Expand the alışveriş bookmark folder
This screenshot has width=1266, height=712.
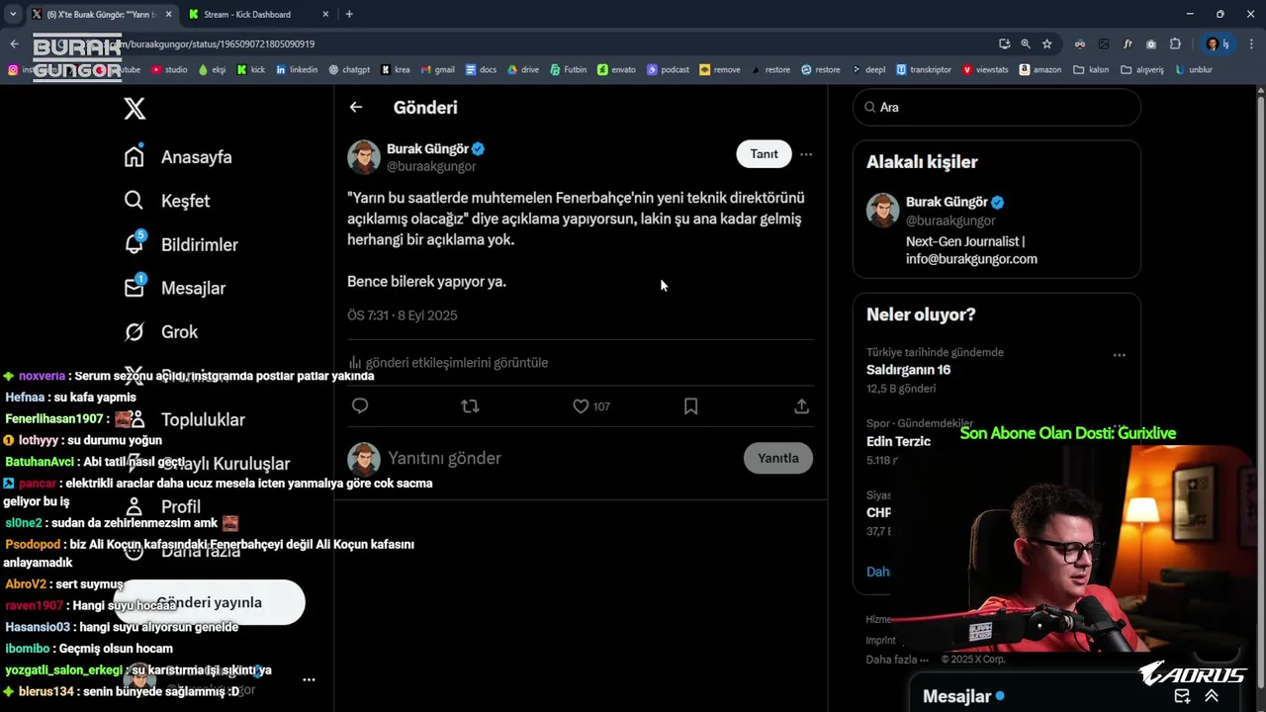click(x=1142, y=70)
